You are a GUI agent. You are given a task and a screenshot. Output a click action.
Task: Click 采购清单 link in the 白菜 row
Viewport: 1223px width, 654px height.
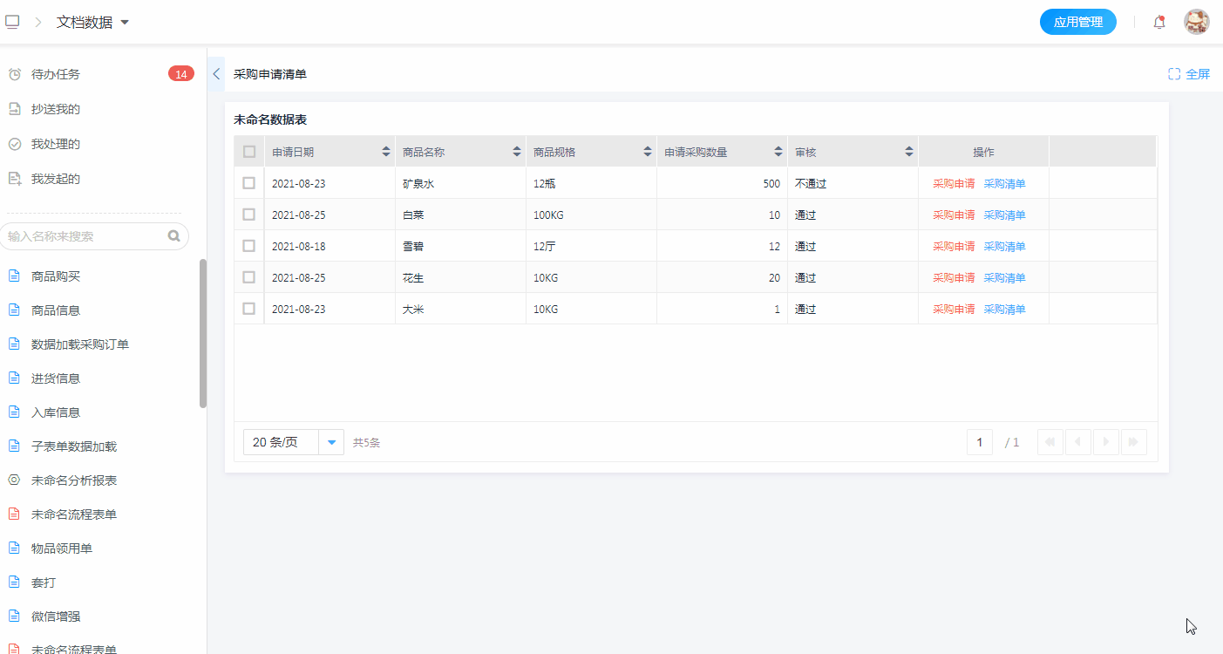(1004, 215)
